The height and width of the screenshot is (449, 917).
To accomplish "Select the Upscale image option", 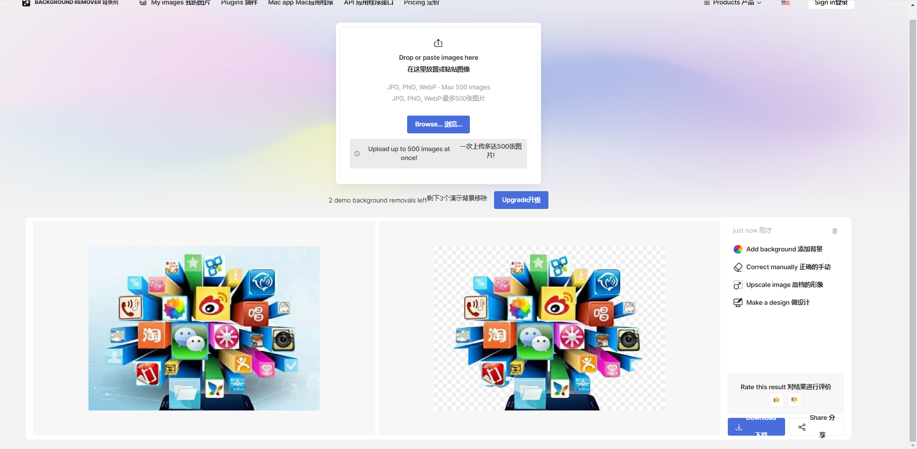I will 778,285.
